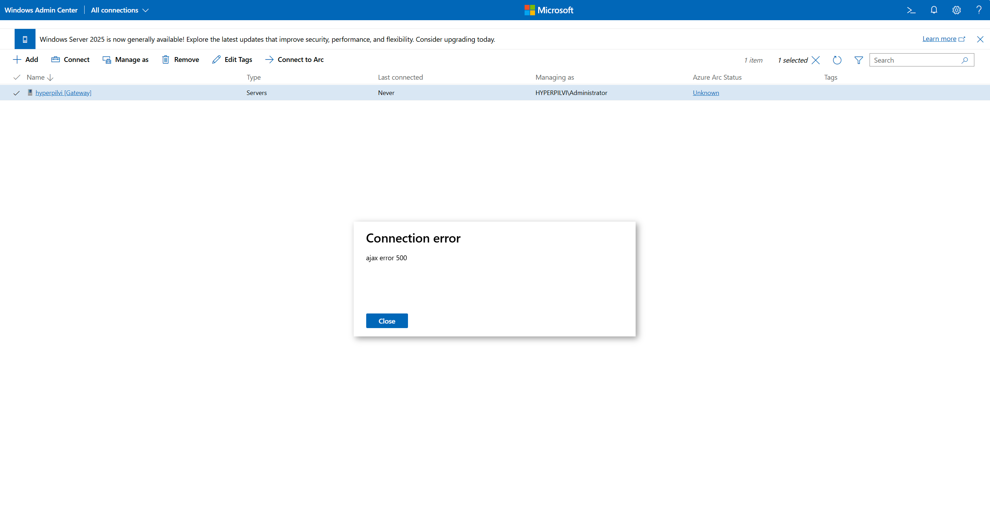Open the PowerShell console icon
Image resolution: width=990 pixels, height=517 pixels.
click(911, 10)
